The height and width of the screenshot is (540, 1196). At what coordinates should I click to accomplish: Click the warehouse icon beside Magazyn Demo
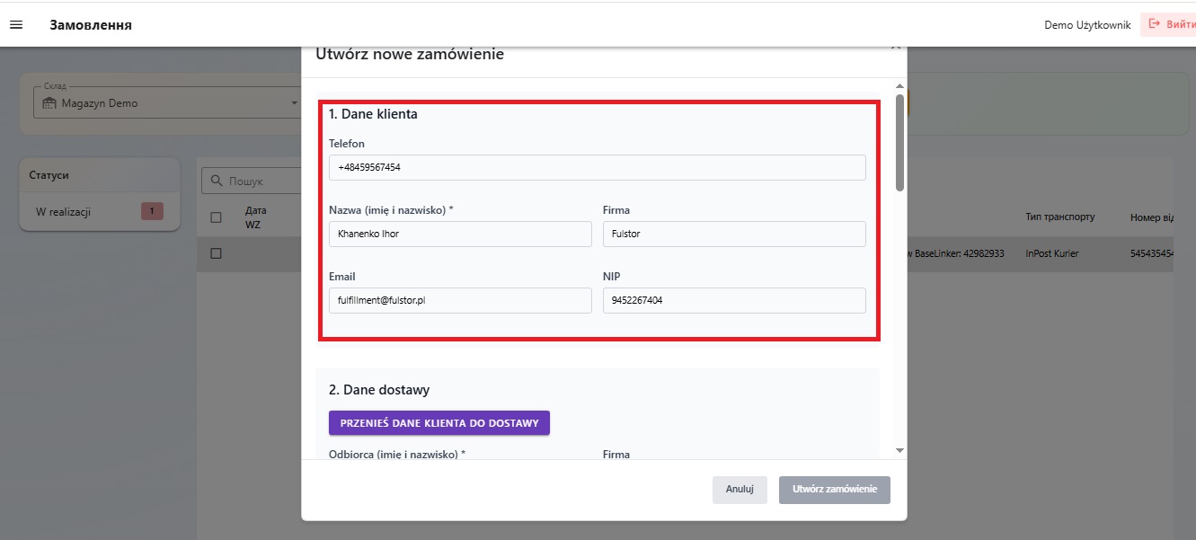coord(49,103)
